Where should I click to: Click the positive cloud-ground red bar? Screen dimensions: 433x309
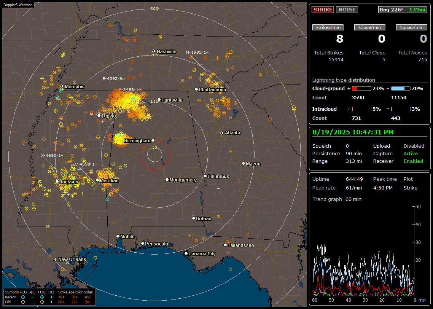pyautogui.click(x=361, y=89)
